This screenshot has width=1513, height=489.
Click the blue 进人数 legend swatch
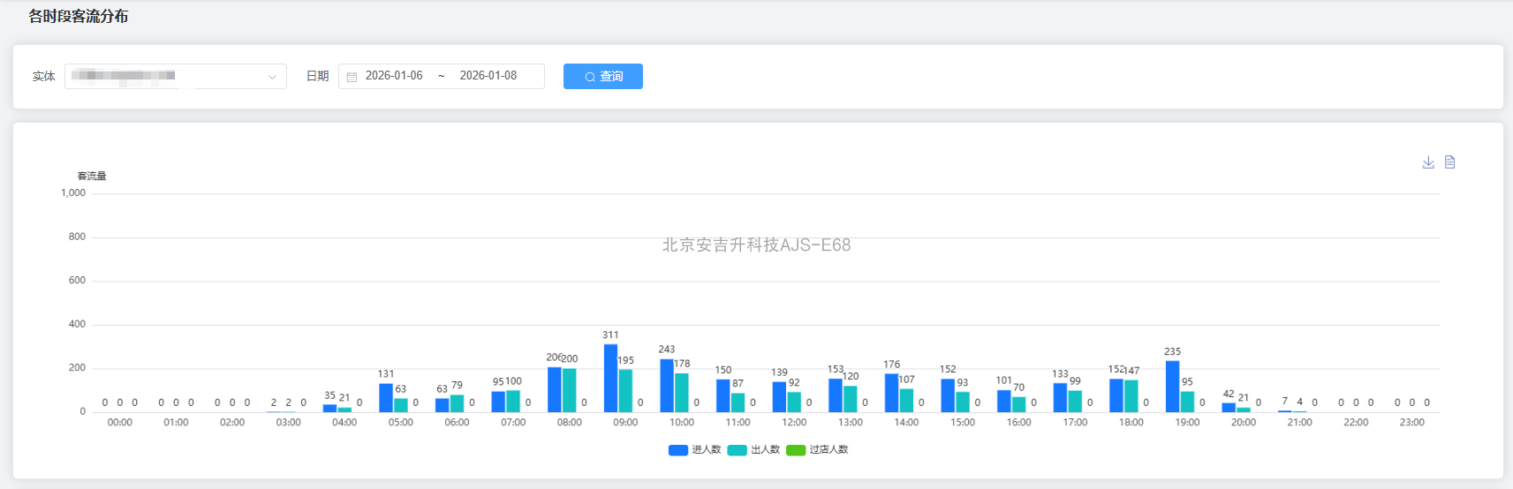[678, 450]
